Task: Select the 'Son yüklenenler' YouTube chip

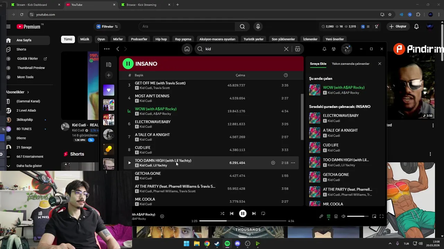Action: coord(283,39)
